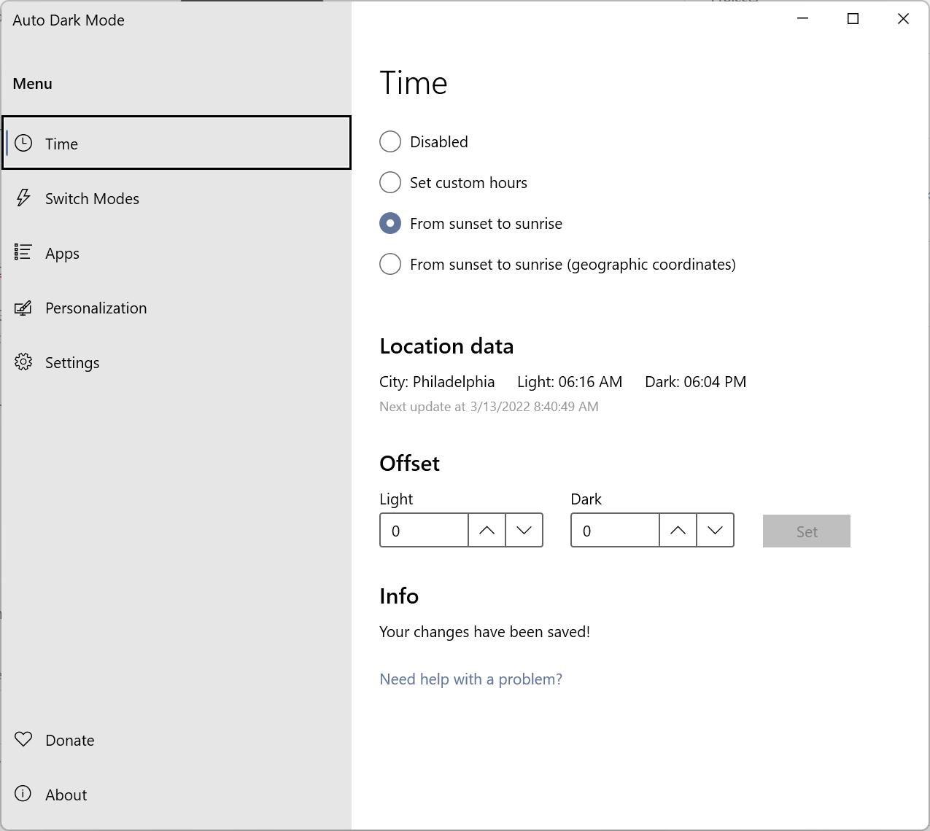
Task: Click the pencil icon beside Personalization
Action: point(23,307)
